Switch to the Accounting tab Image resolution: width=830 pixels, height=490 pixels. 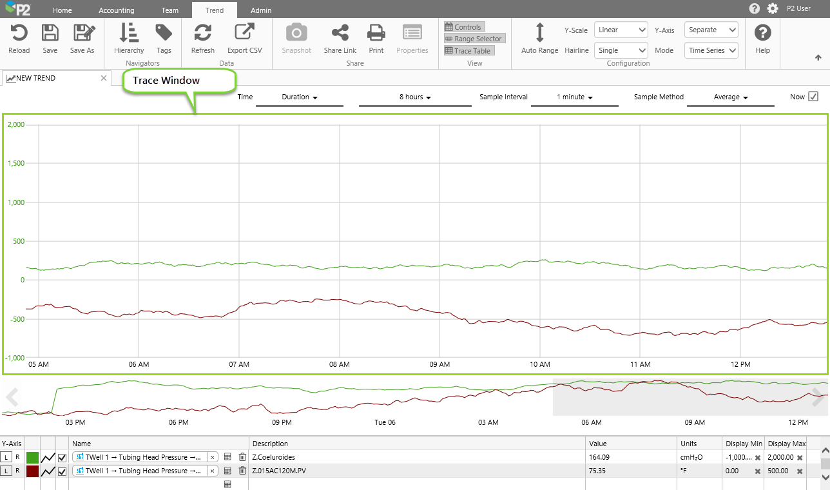117,10
